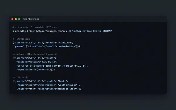Click the comment '# stdio rein, Streamable HTTP raus'
176x110 pixels.
pos(35,27)
